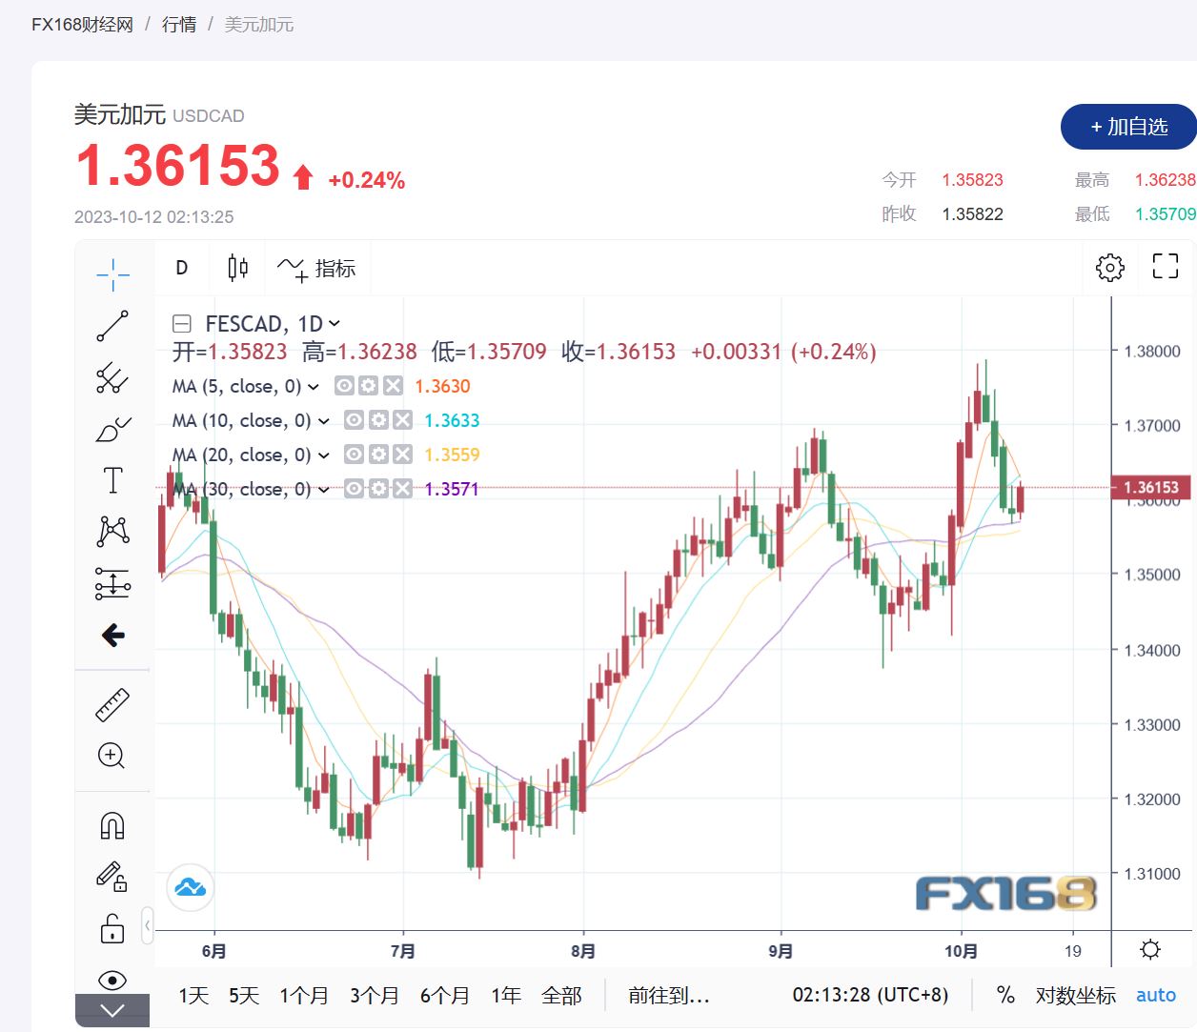Expand MA 10 indicator options
Screen dimensions: 1197x1032
(323, 421)
